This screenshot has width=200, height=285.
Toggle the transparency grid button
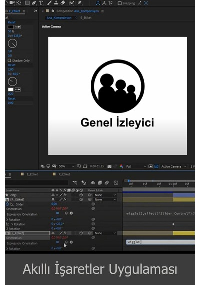(156, 166)
